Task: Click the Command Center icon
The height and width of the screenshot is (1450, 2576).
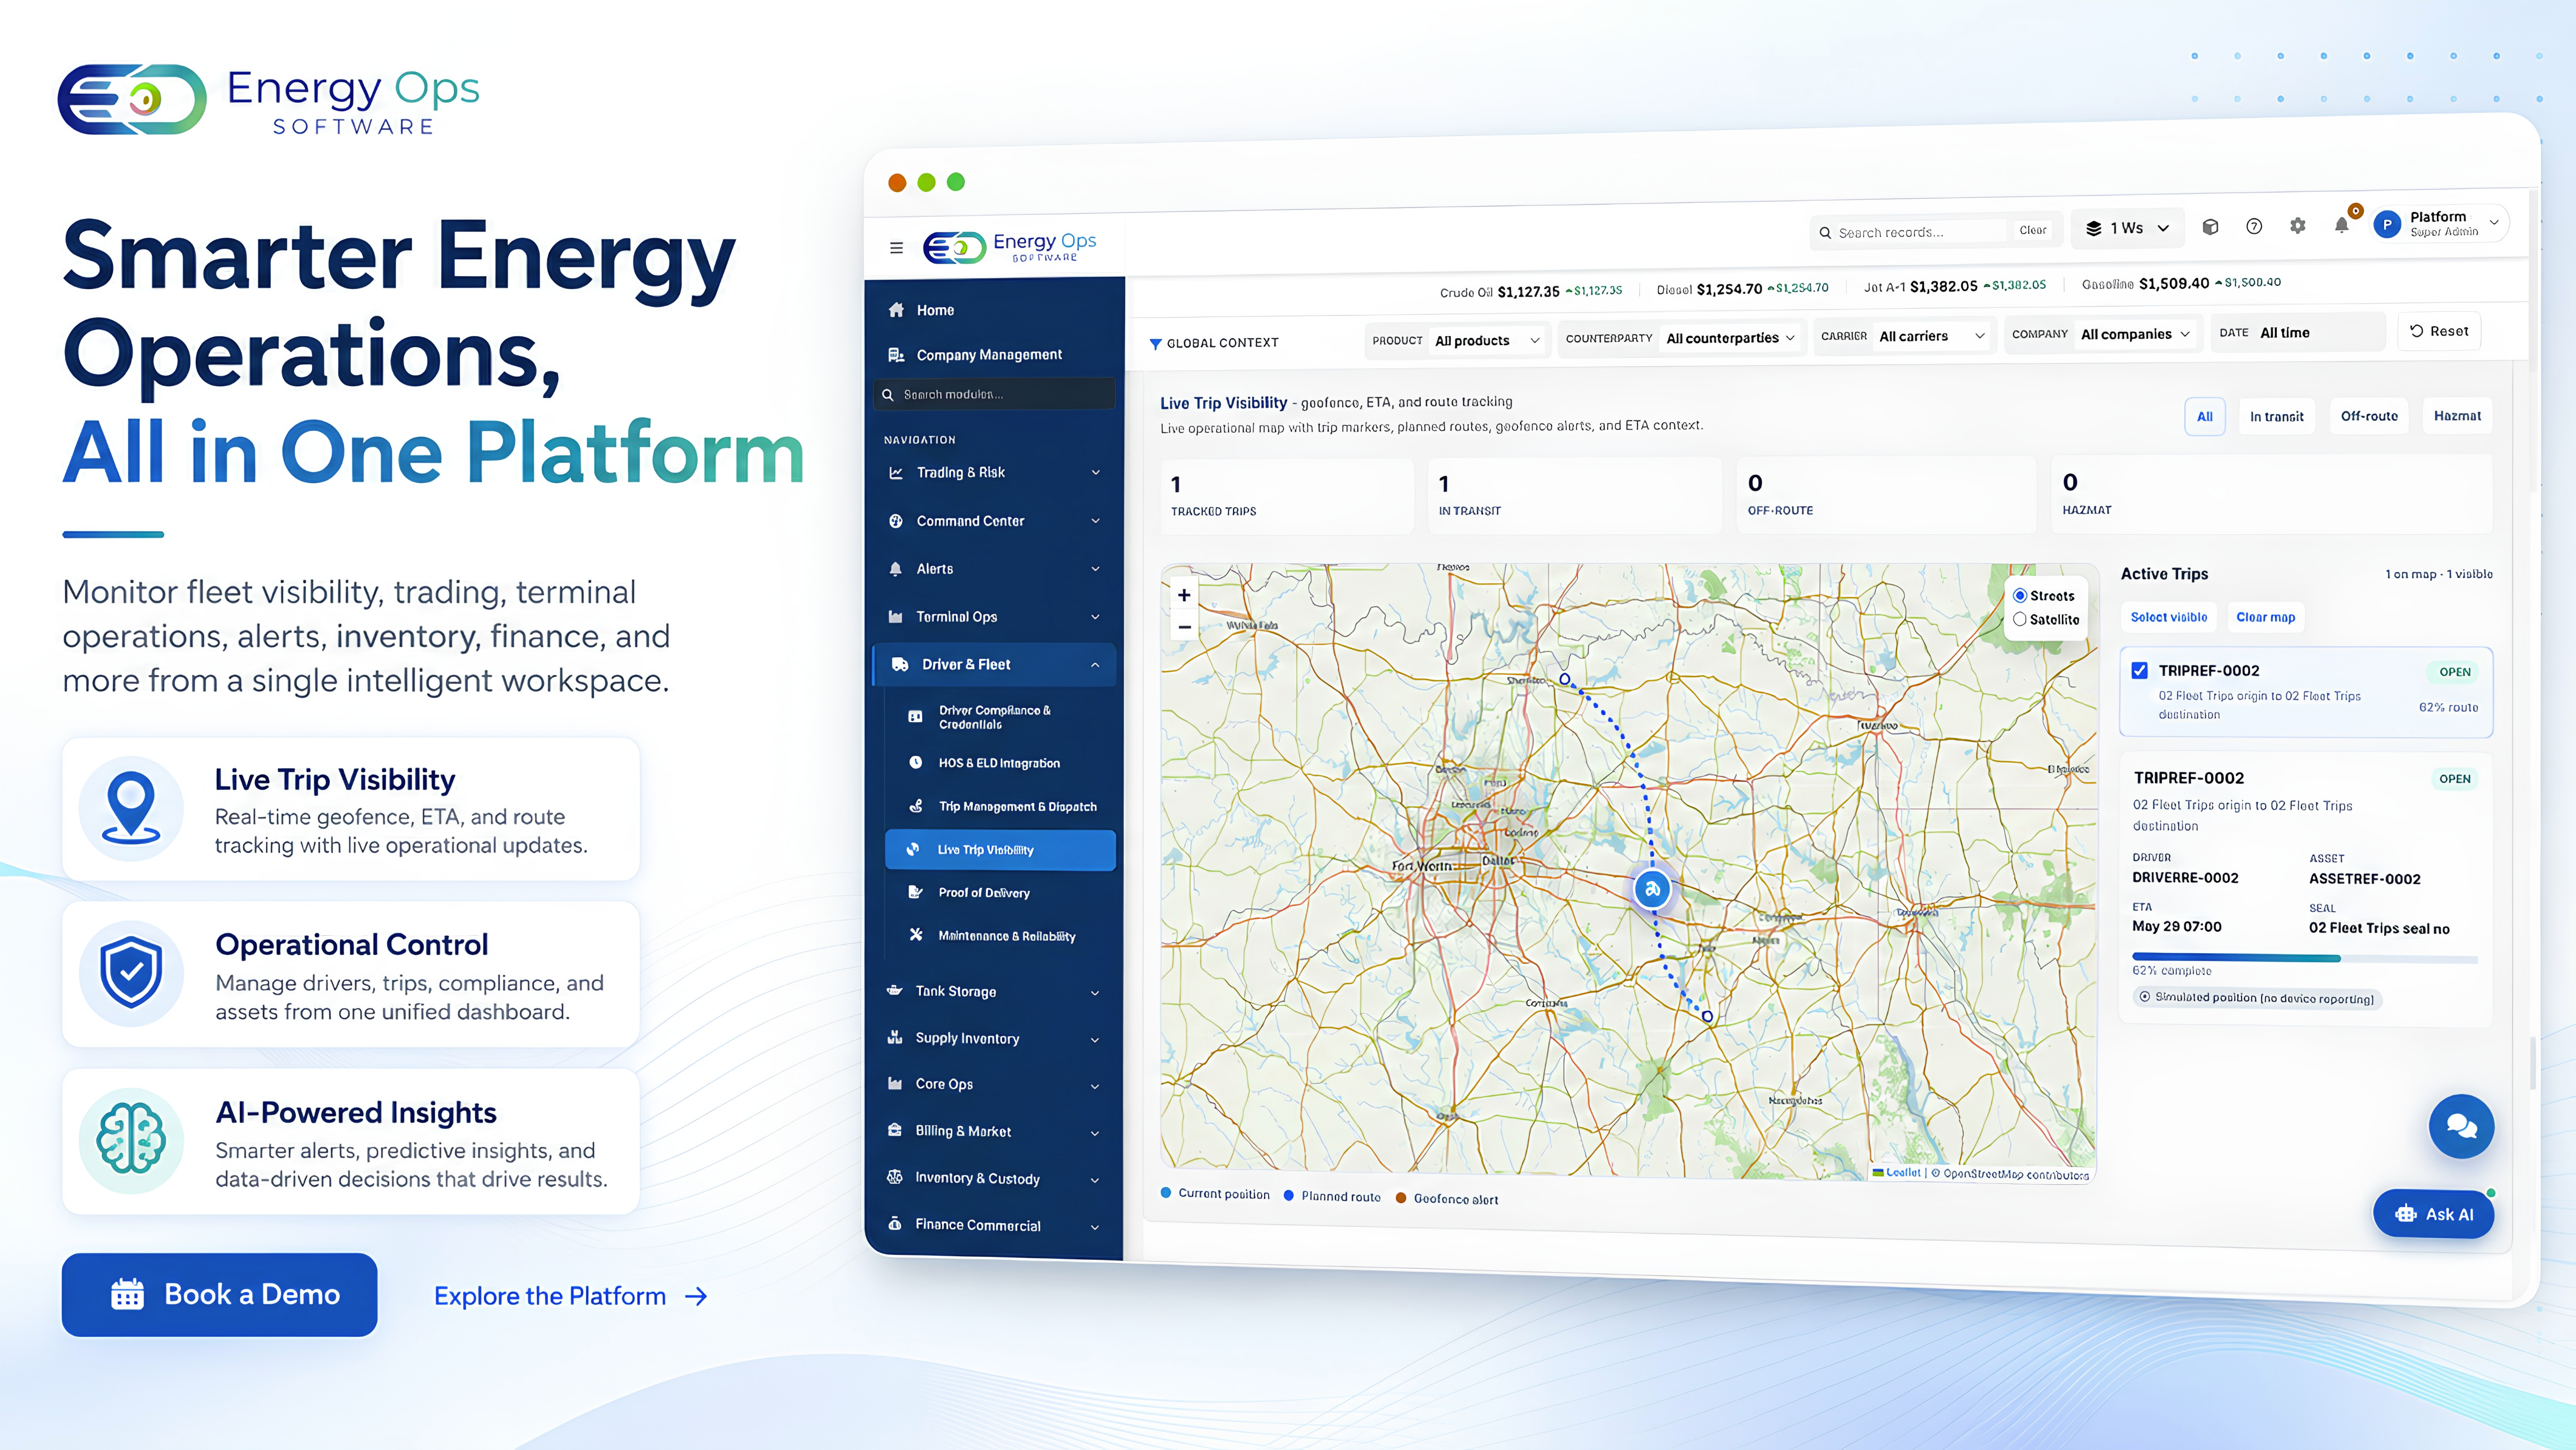Action: 896,521
